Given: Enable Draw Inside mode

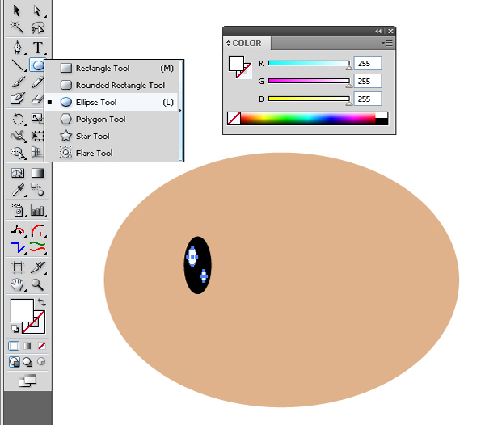Looking at the screenshot, I should click(41, 361).
